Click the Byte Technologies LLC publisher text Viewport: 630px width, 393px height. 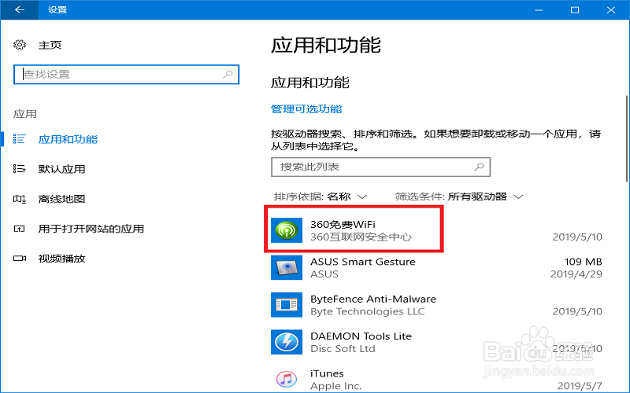coord(367,311)
